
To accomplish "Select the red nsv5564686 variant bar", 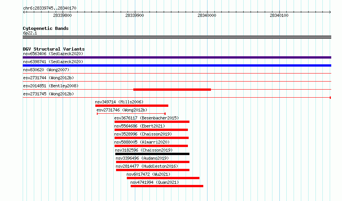I will coord(151,130).
